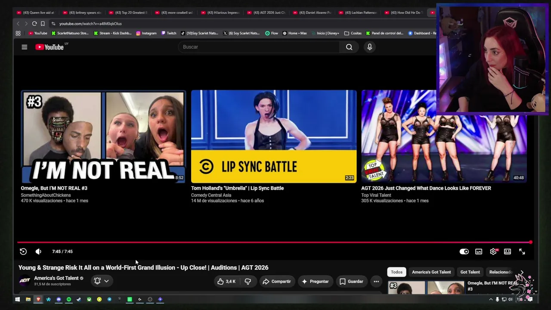The height and width of the screenshot is (310, 551).
Task: Open the system tray volume control
Action: pos(511,299)
